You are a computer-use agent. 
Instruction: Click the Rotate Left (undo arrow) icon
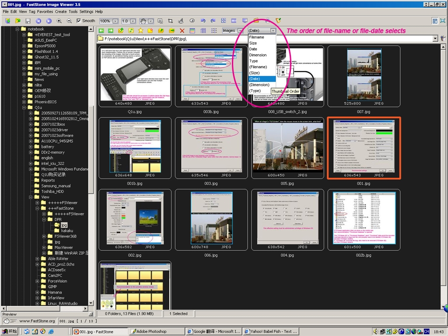203,21
